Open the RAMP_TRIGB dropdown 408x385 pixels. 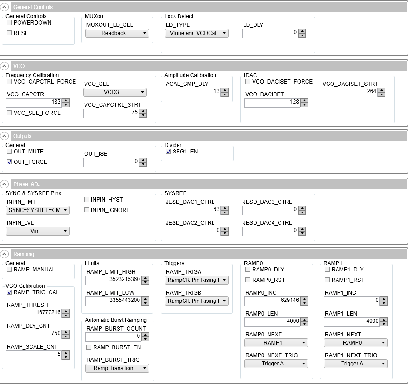tap(197, 301)
